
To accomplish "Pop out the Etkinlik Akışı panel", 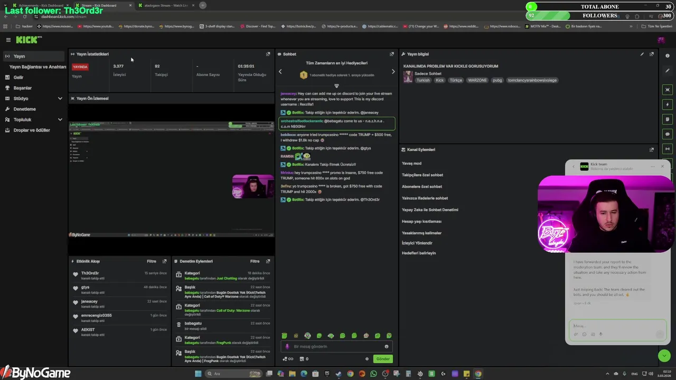I will point(164,261).
